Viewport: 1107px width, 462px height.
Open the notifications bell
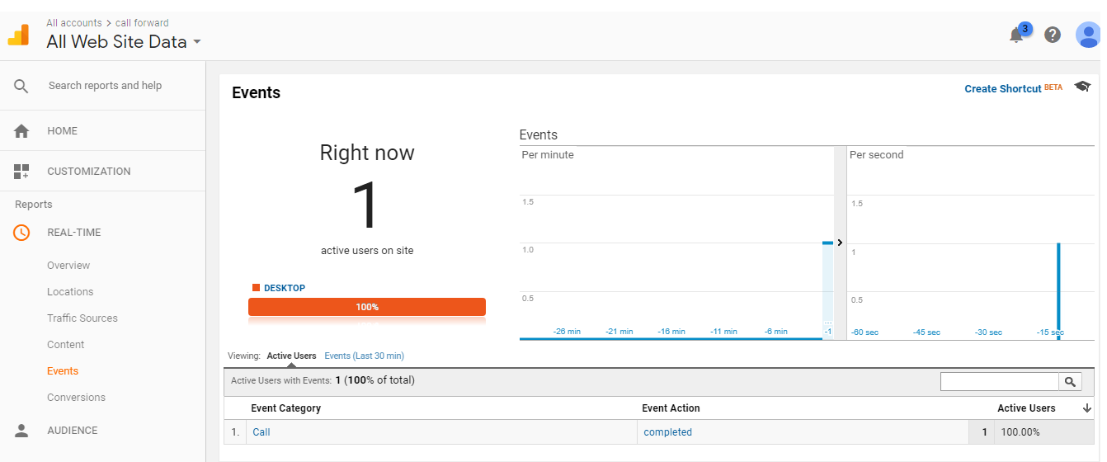point(1016,35)
